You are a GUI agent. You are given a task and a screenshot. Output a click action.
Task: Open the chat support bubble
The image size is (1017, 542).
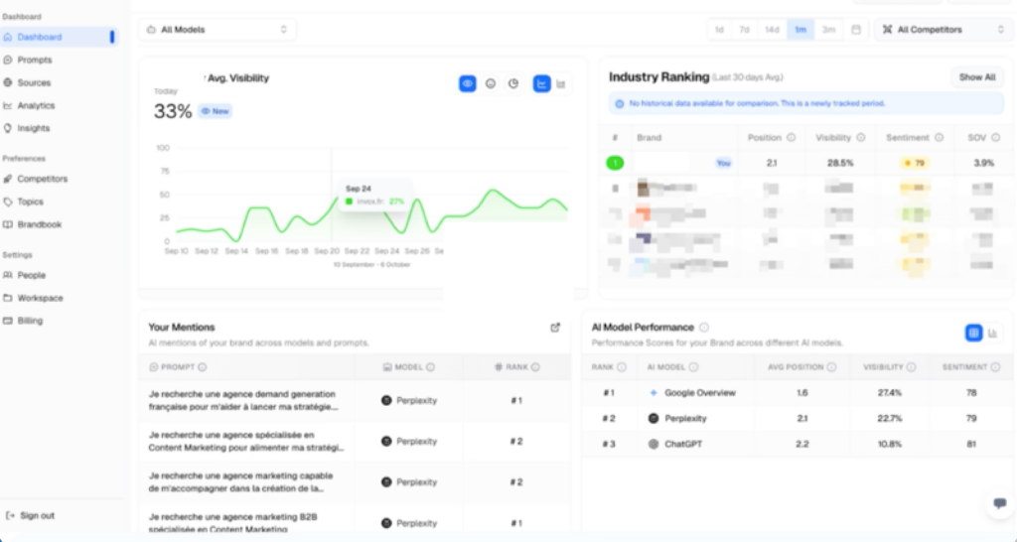coord(999,503)
